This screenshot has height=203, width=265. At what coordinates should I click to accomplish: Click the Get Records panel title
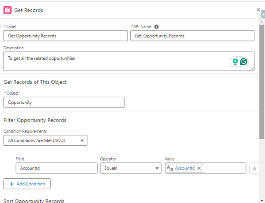[x=29, y=10]
